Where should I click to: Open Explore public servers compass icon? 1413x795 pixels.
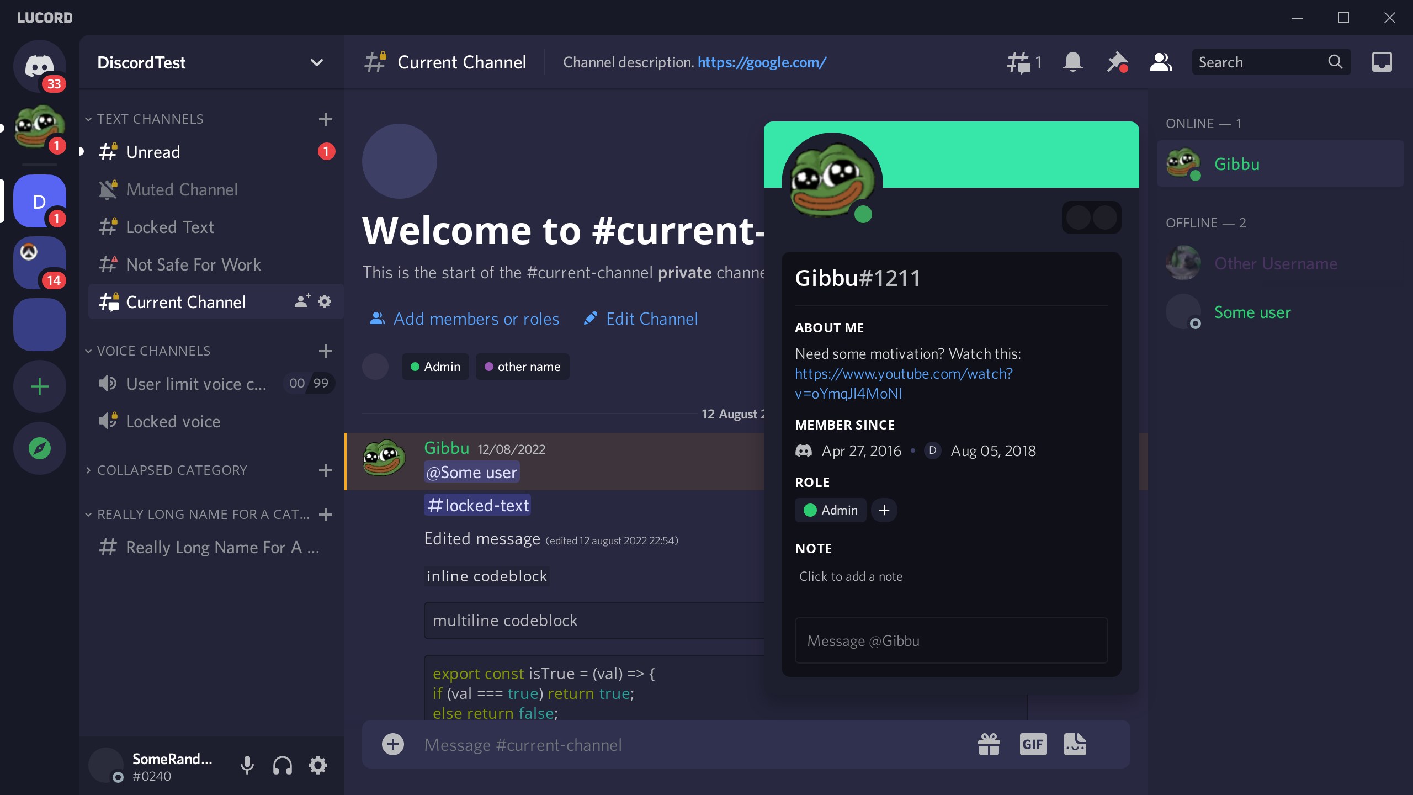[x=40, y=448]
